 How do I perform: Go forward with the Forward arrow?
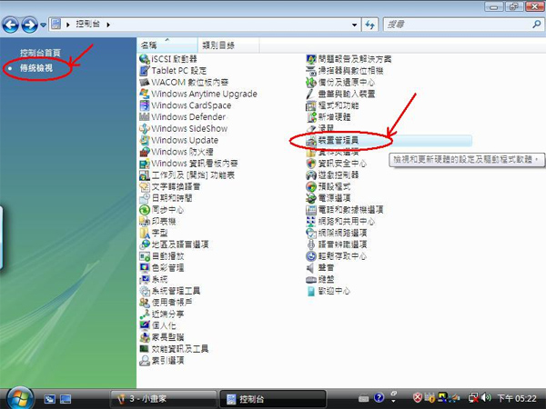tap(30, 25)
